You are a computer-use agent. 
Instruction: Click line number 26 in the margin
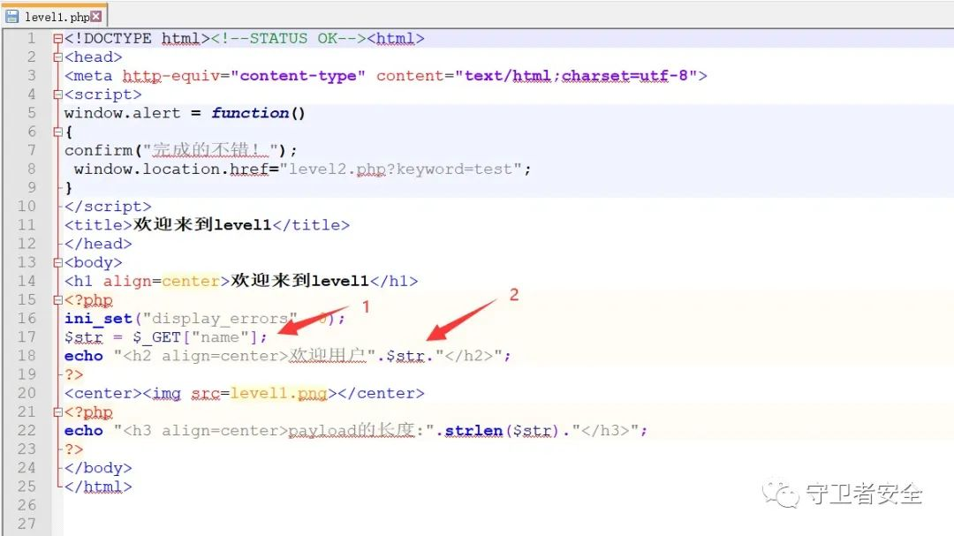pyautogui.click(x=26, y=505)
